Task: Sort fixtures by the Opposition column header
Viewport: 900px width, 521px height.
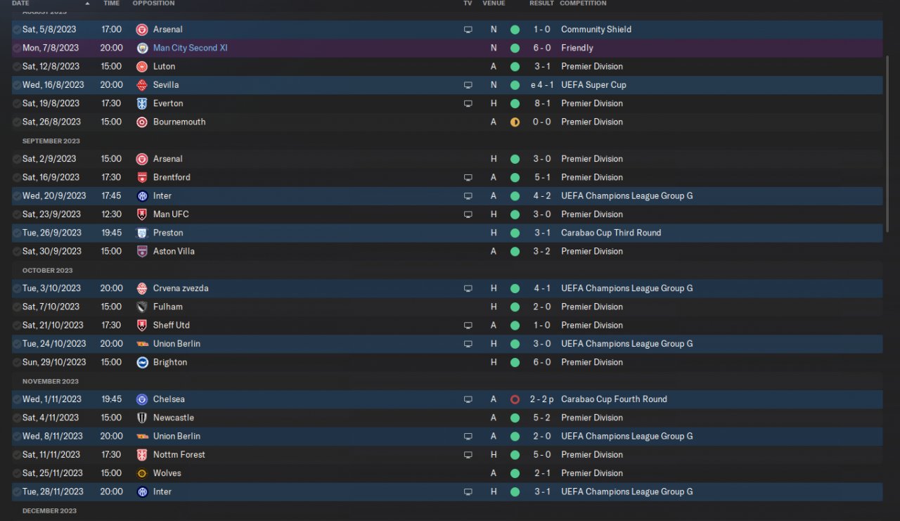Action: click(153, 4)
